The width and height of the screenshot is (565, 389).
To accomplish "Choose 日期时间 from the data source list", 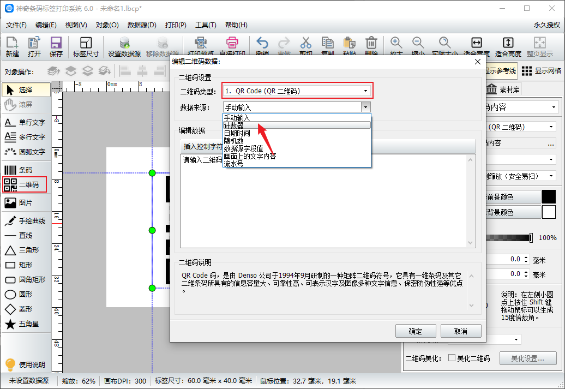I will click(x=297, y=133).
